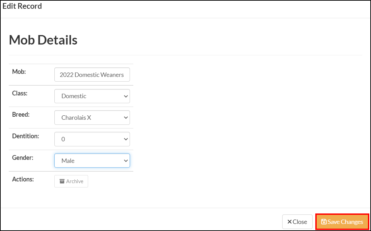Open the Dentition selector showing 0
The height and width of the screenshot is (231, 371).
92,139
